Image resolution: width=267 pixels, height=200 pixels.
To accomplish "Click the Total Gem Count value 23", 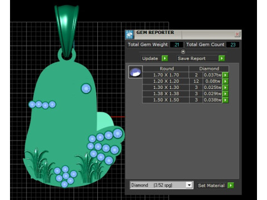I will click(x=233, y=44).
